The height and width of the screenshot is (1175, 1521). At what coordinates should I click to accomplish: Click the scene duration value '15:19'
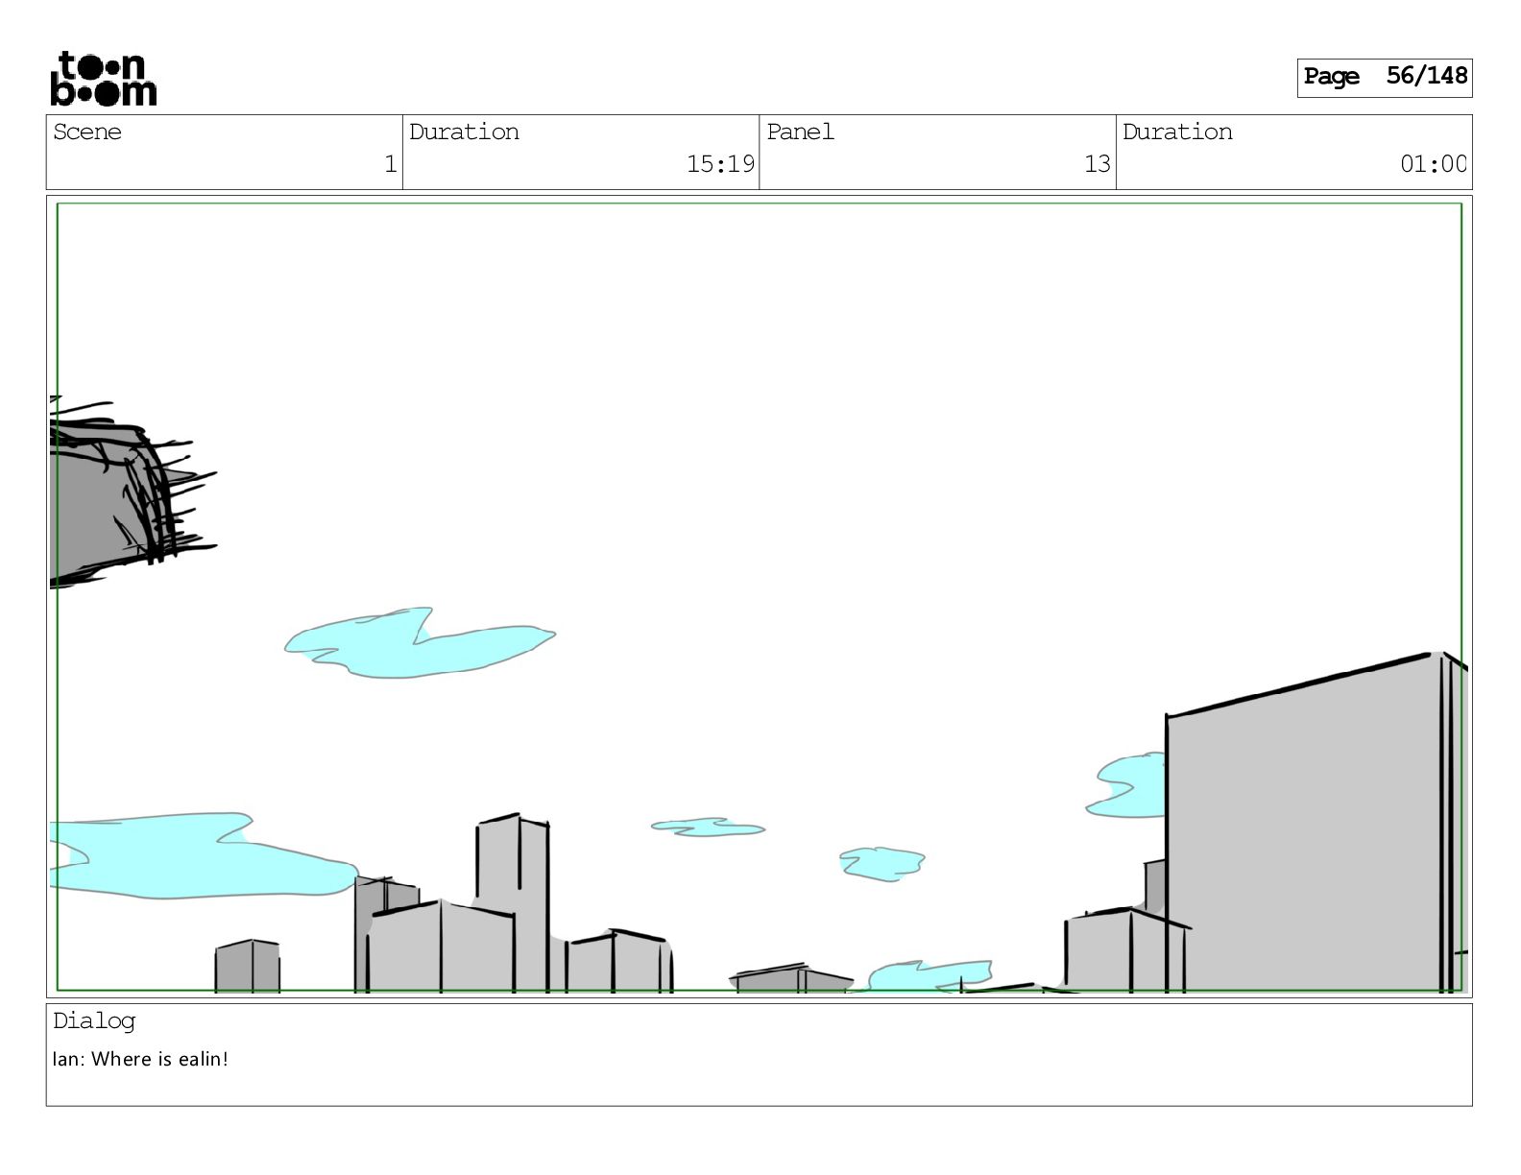click(x=720, y=164)
